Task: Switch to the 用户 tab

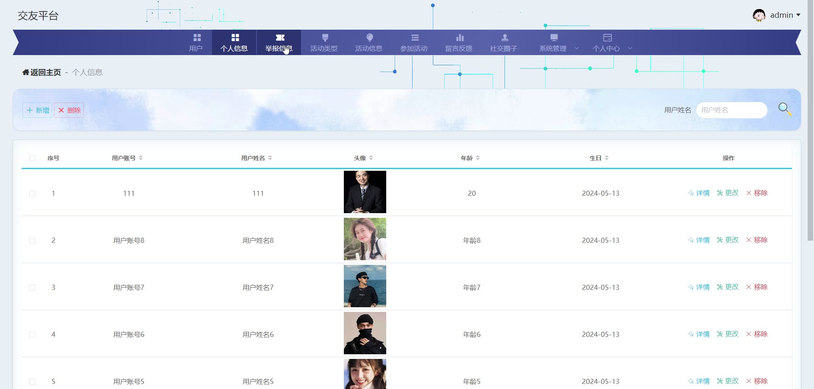Action: pos(196,43)
